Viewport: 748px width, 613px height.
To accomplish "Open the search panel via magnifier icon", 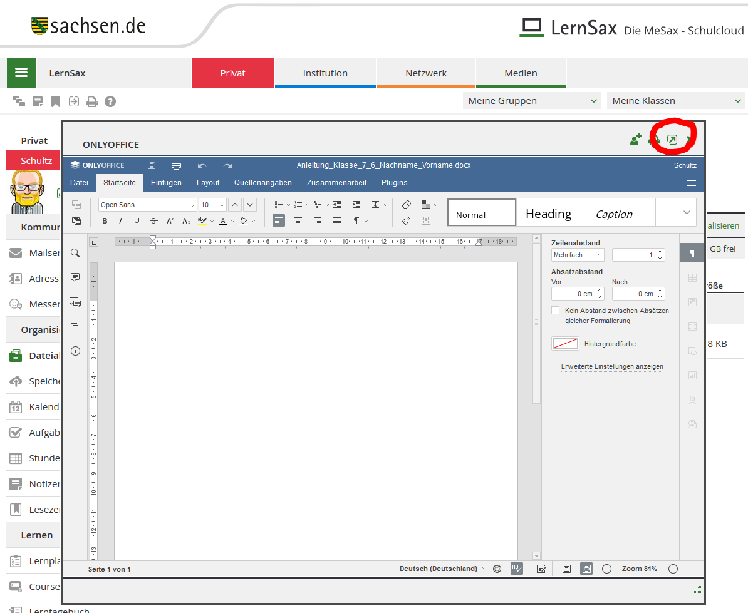I will pos(75,253).
